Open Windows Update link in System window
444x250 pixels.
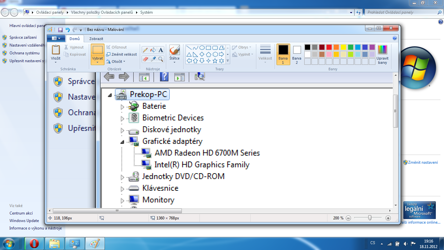pyautogui.click(x=24, y=221)
